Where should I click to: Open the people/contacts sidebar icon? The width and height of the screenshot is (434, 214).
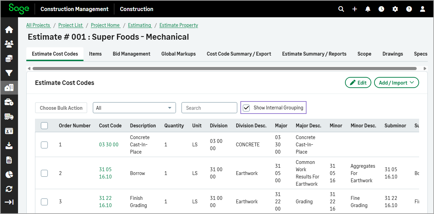click(x=9, y=44)
